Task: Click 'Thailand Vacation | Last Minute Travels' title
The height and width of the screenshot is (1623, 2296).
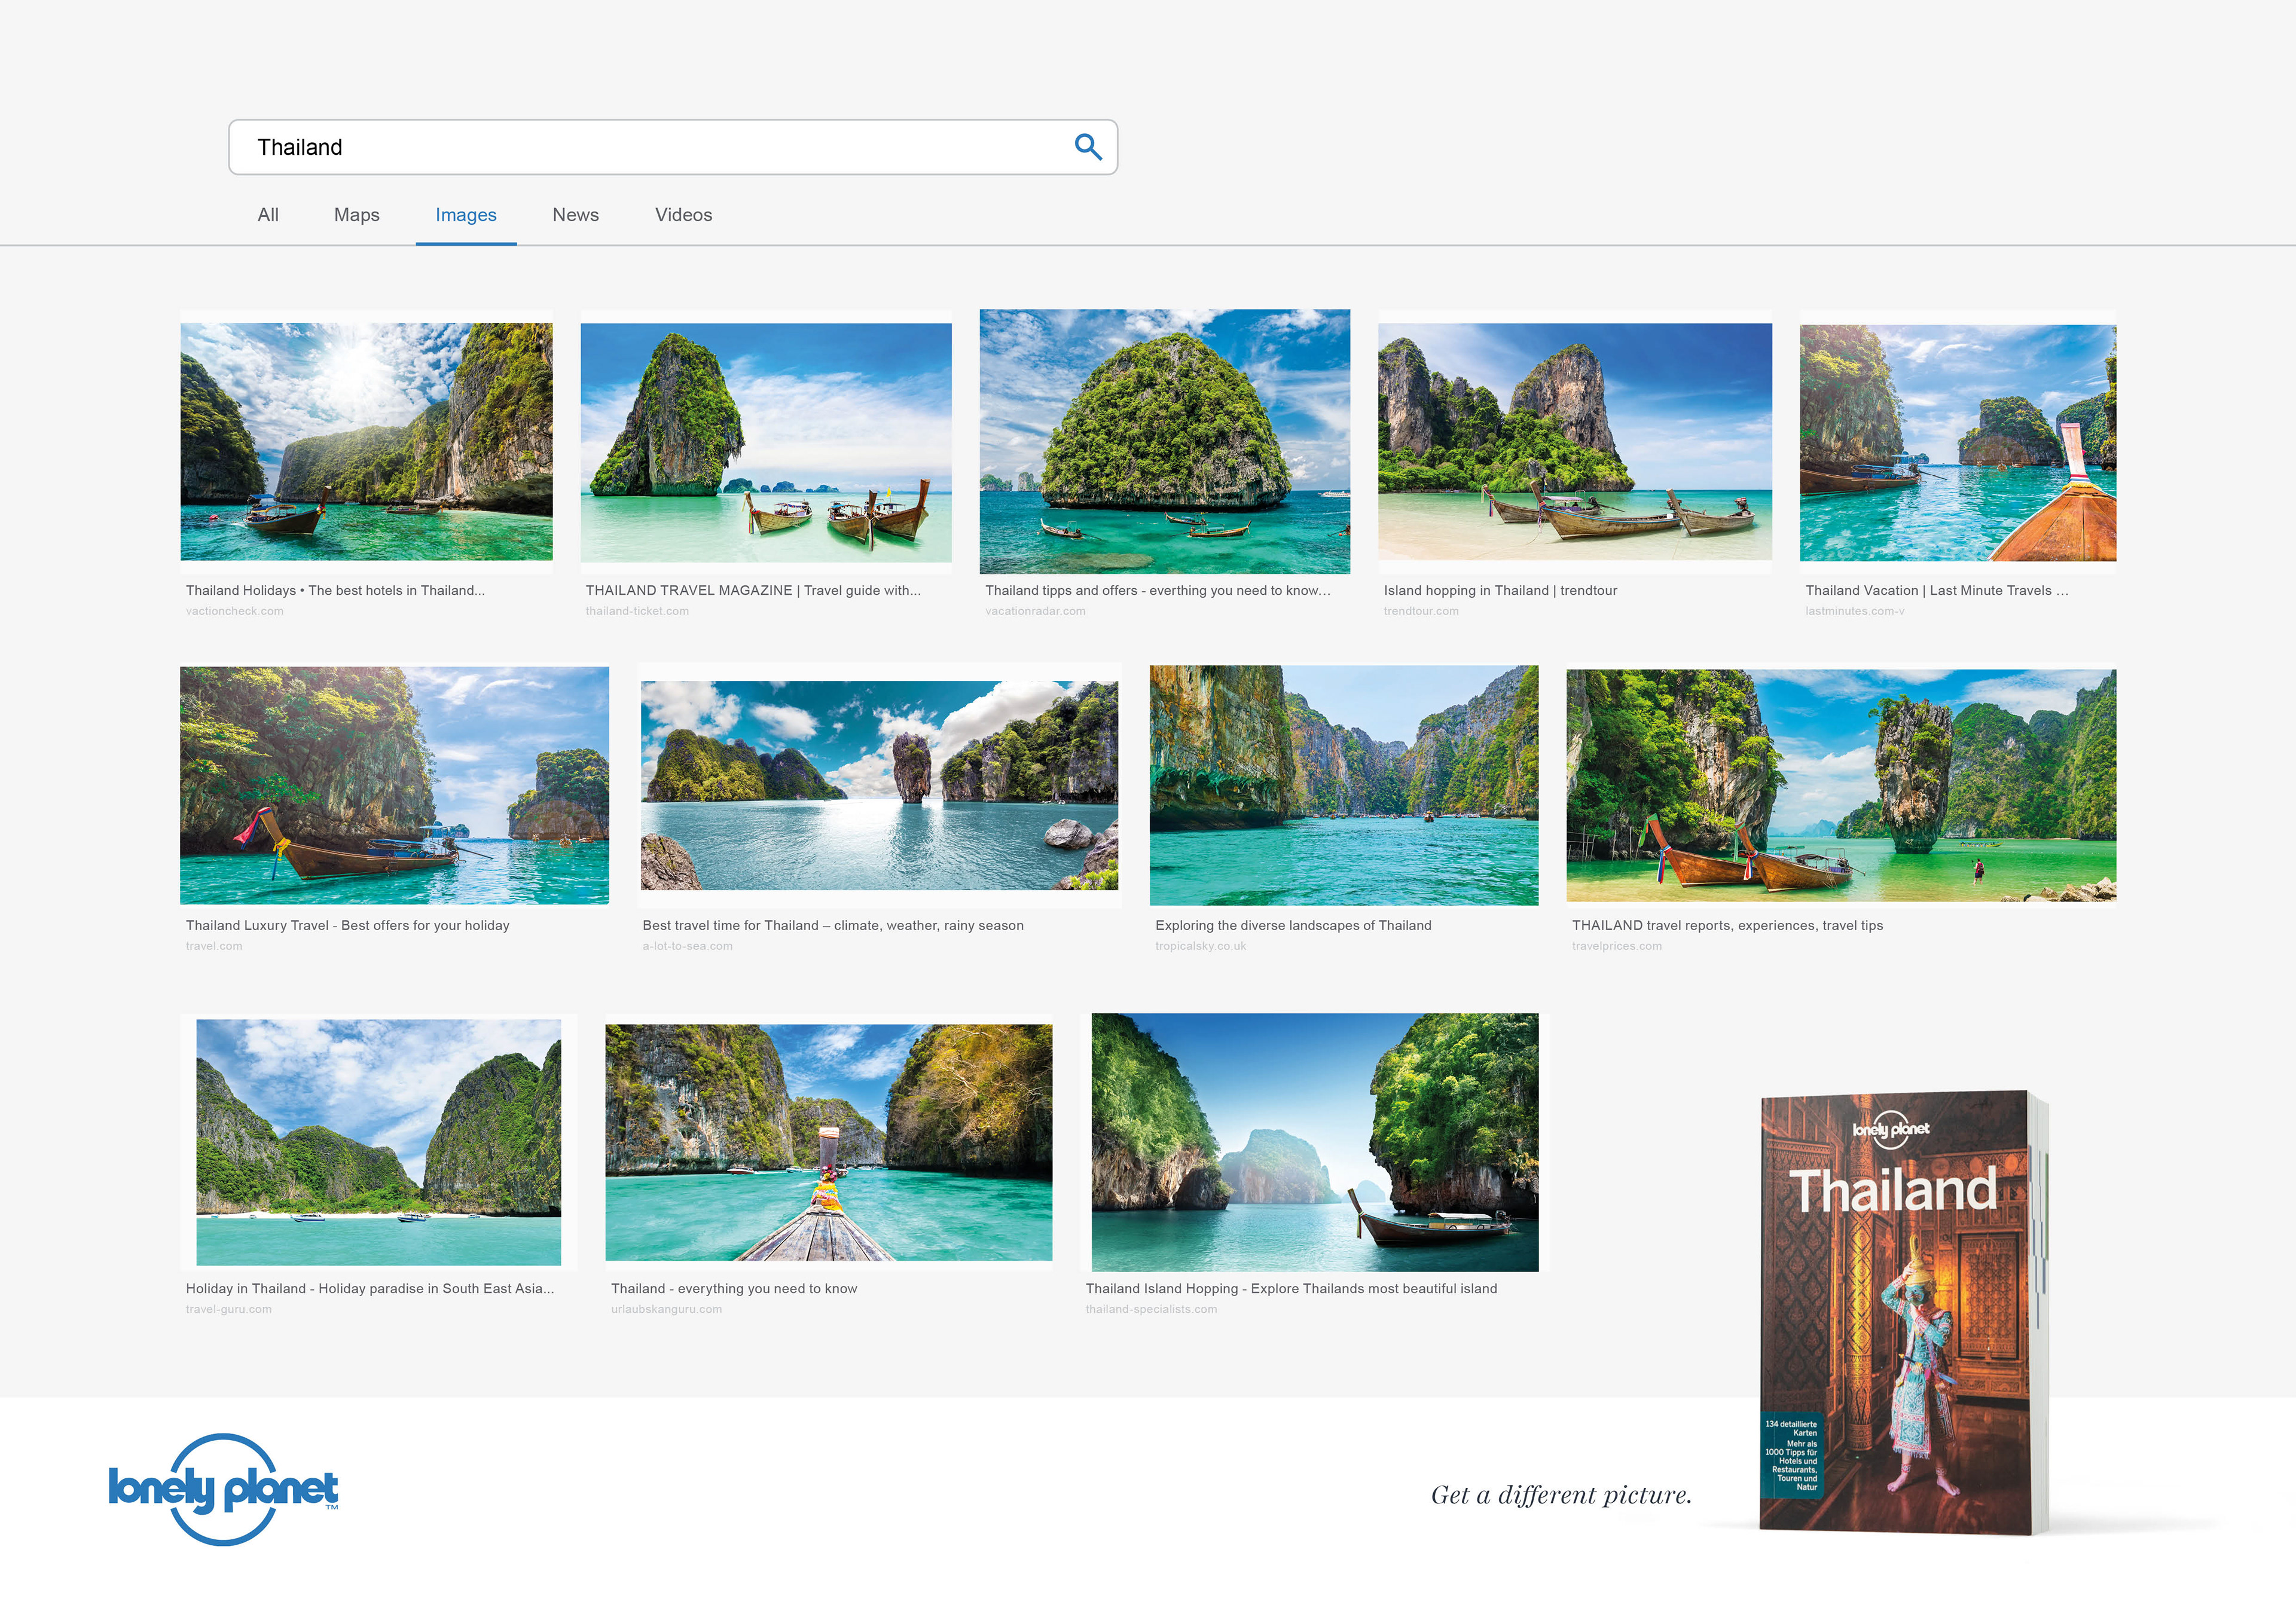Action: click(x=1937, y=591)
